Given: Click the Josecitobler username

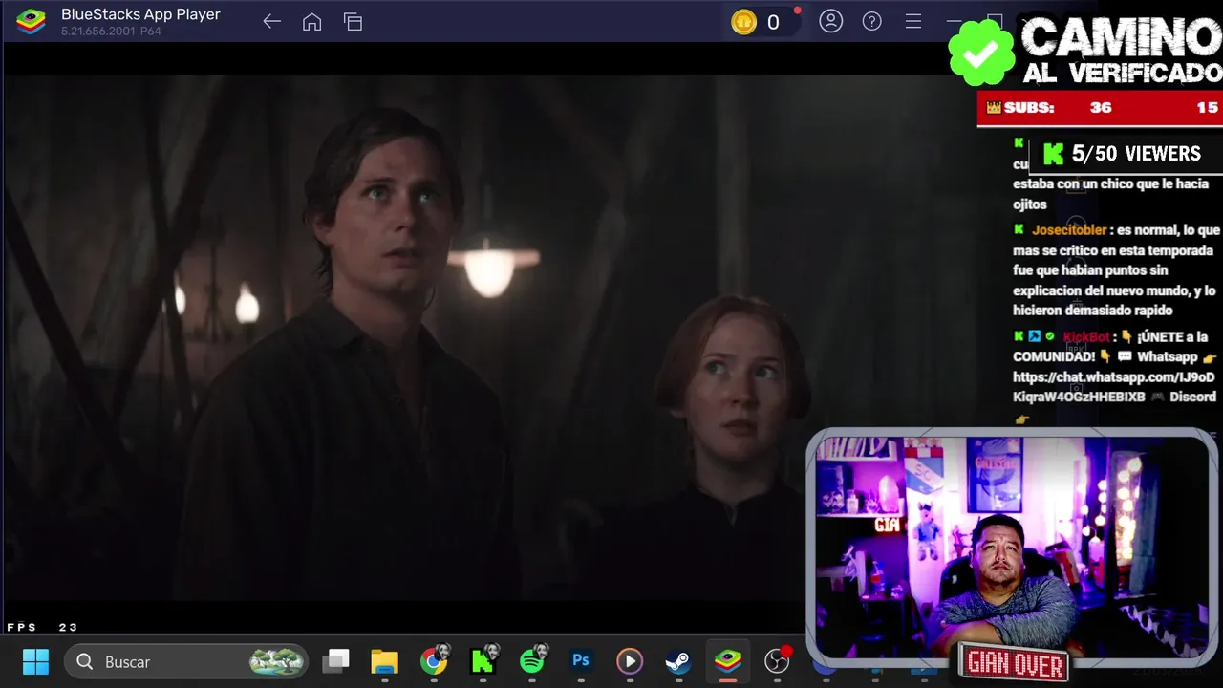Looking at the screenshot, I should [1068, 230].
